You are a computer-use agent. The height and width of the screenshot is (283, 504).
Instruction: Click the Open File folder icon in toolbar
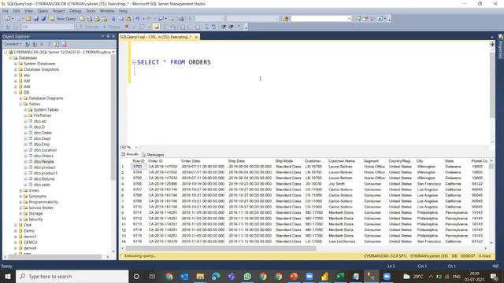pyautogui.click(x=28, y=19)
